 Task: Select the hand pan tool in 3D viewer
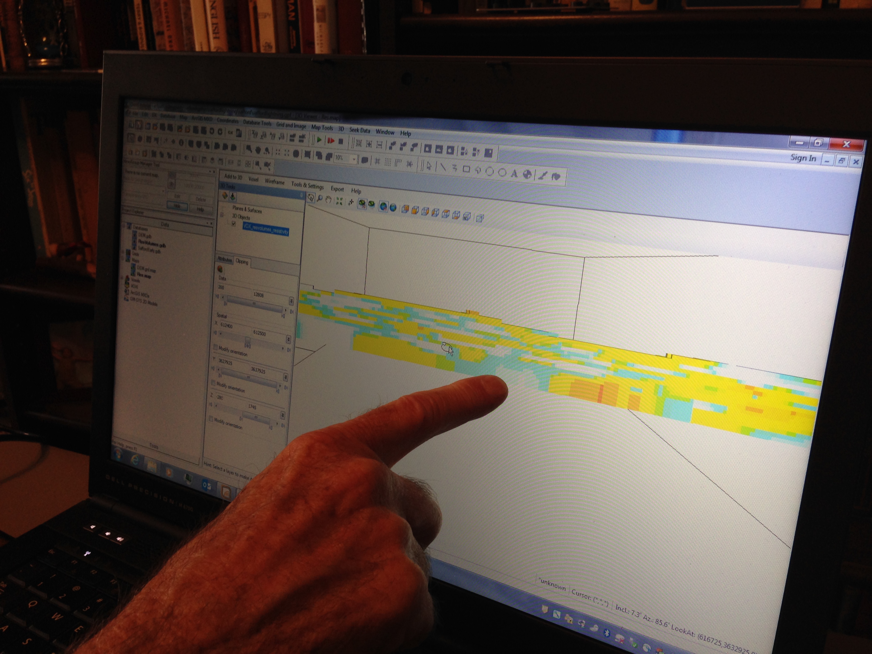pos(328,200)
